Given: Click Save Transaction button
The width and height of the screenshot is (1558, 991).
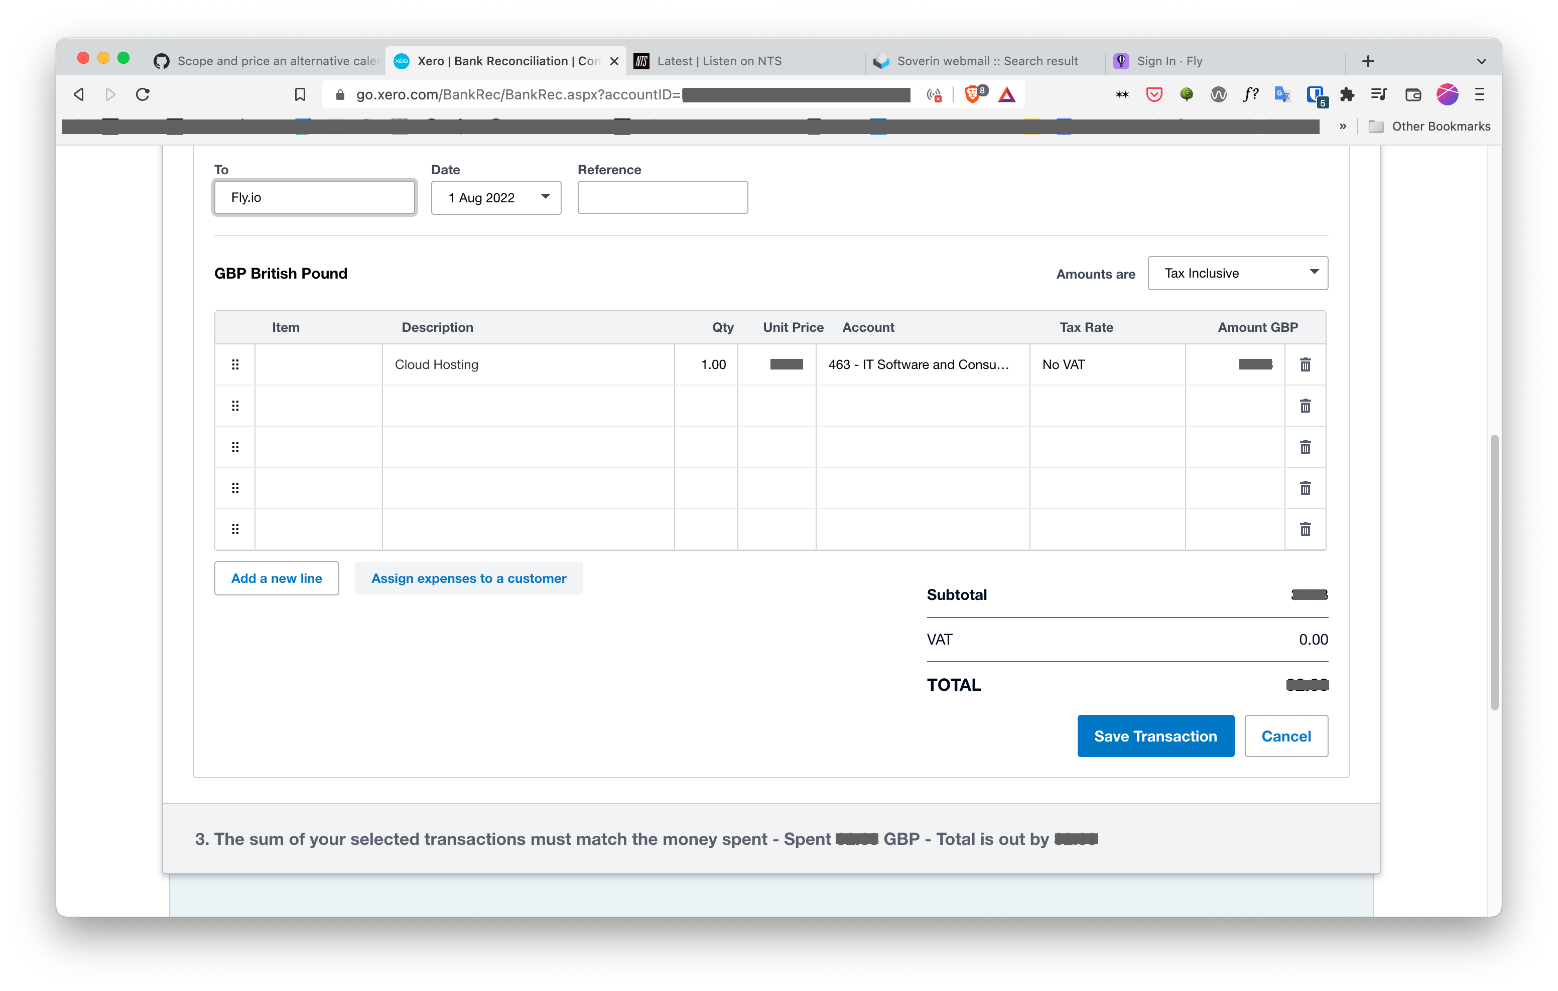Looking at the screenshot, I should click(x=1156, y=735).
